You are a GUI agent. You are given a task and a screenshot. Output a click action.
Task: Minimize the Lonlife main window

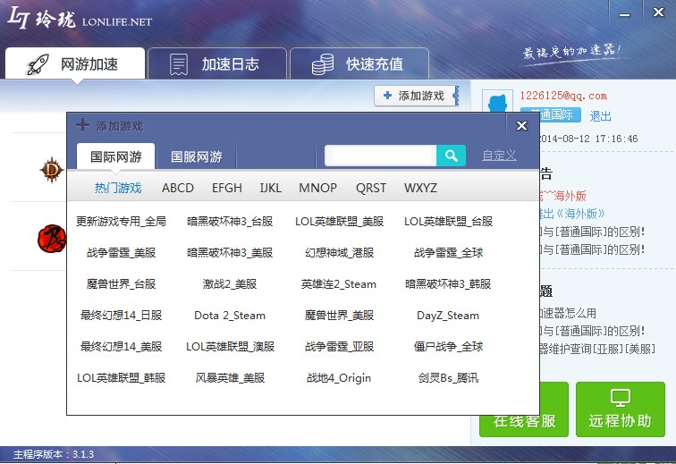pyautogui.click(x=626, y=12)
